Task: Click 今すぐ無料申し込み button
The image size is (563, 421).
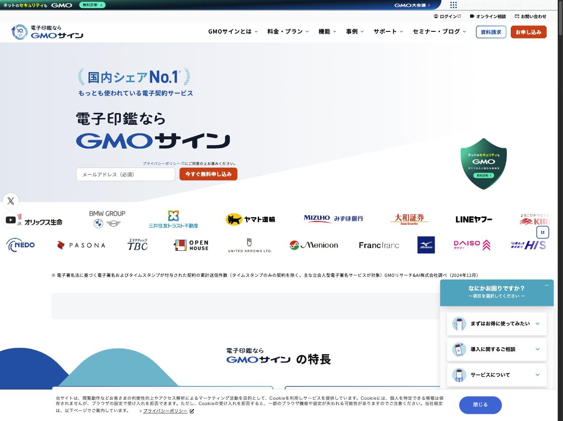Action: tap(208, 174)
